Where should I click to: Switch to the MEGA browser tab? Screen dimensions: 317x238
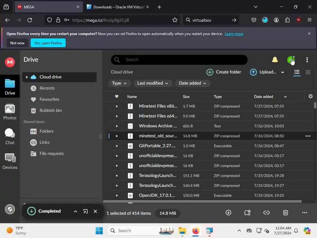(x=49, y=7)
